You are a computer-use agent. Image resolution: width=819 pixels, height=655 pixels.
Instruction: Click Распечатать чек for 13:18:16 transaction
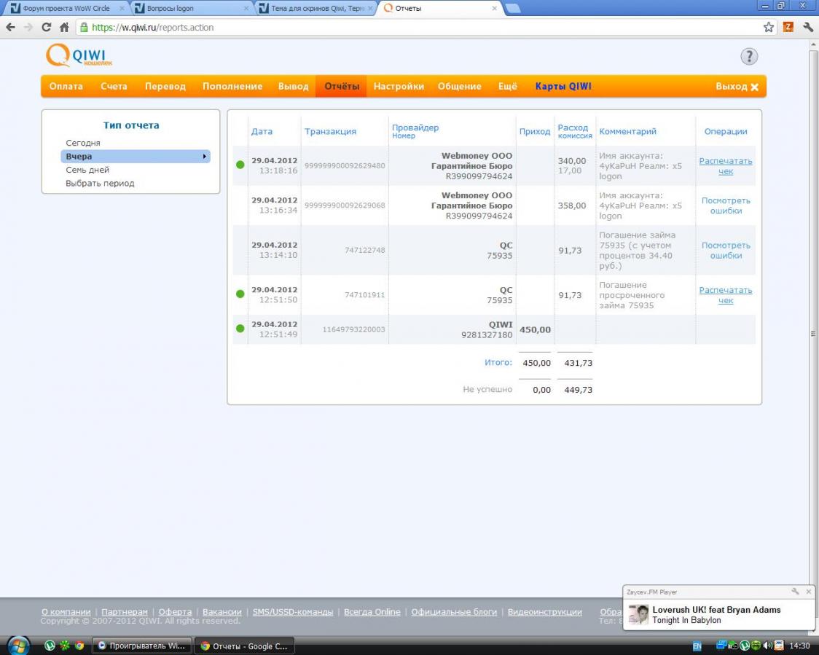725,166
